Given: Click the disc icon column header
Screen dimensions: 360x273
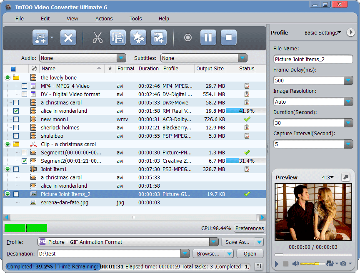Looking at the screenshot, I should [x=34, y=69].
